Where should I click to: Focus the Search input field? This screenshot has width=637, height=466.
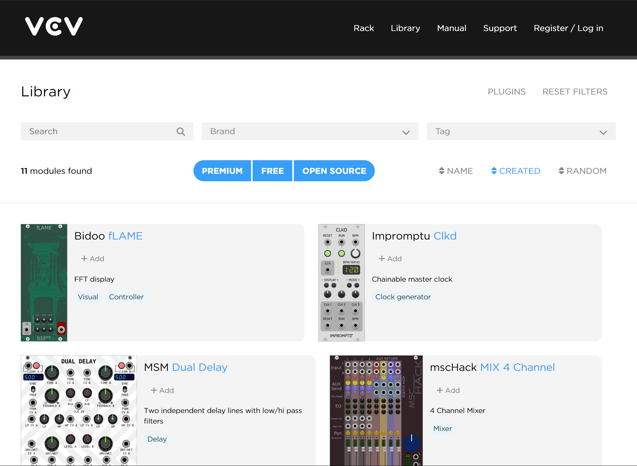(107, 131)
